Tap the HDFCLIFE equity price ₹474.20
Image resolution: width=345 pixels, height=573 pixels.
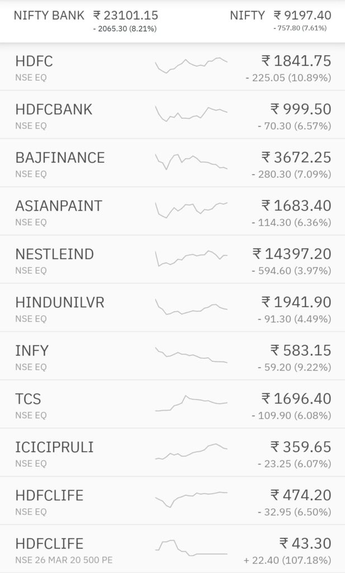300,495
